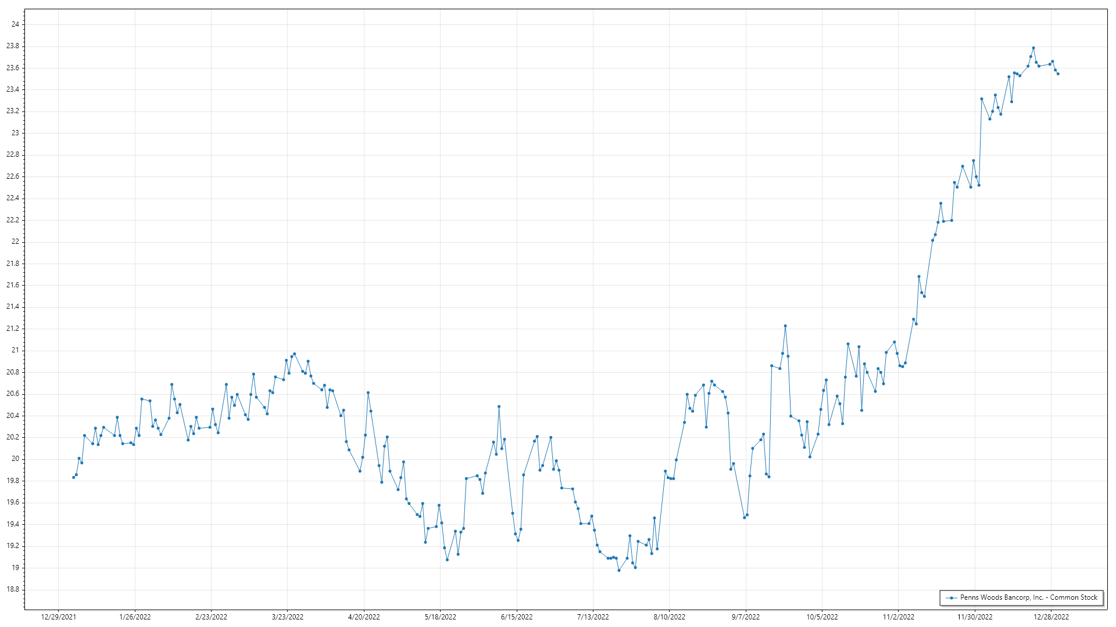Click the 4/20/2022 x-axis date label
This screenshot has height=627, width=1116.
[364, 617]
